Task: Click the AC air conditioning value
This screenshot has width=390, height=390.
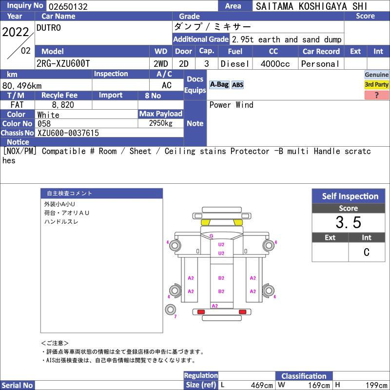Action: coord(167,85)
